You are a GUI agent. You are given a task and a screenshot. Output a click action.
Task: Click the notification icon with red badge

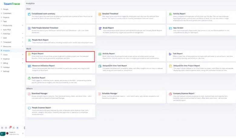(x=10, y=128)
